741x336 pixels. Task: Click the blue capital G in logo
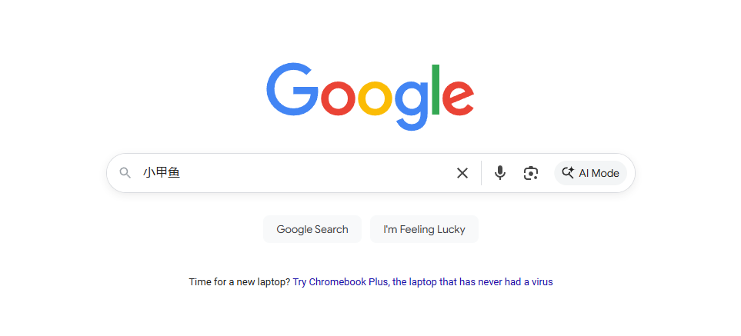(292, 90)
